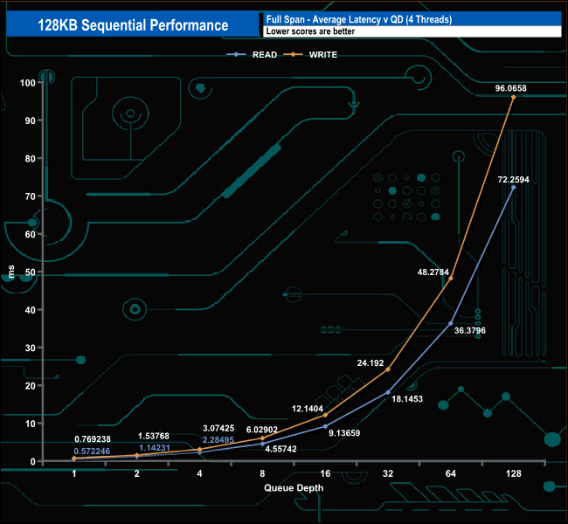Select the 6.02902 data label

262,430
